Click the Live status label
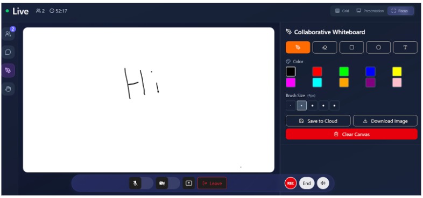Screen dimensions: 423x198 [x=20, y=11]
